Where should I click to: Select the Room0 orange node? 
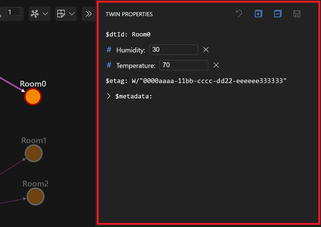[33, 97]
